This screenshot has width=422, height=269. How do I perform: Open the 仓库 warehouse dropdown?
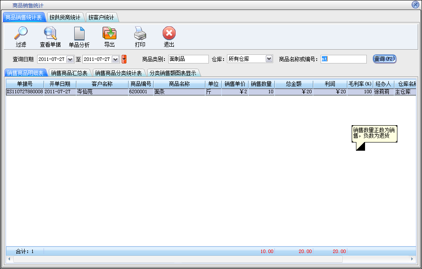[269, 59]
